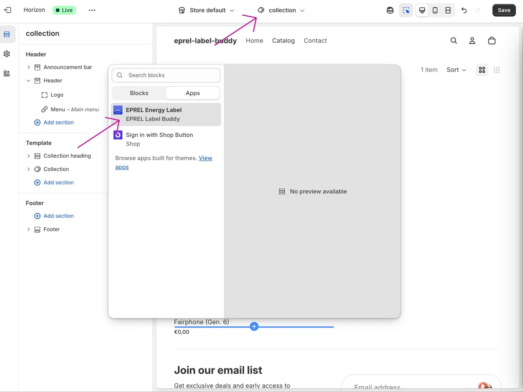Open the app embeds panel icon
The image size is (523, 392).
pos(7,73)
